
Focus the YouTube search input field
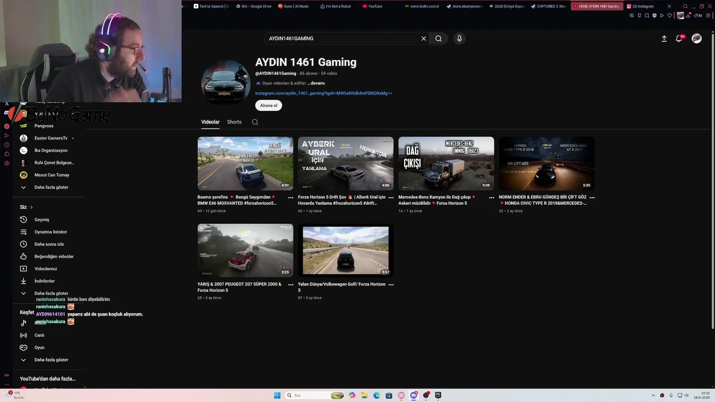(x=342, y=39)
